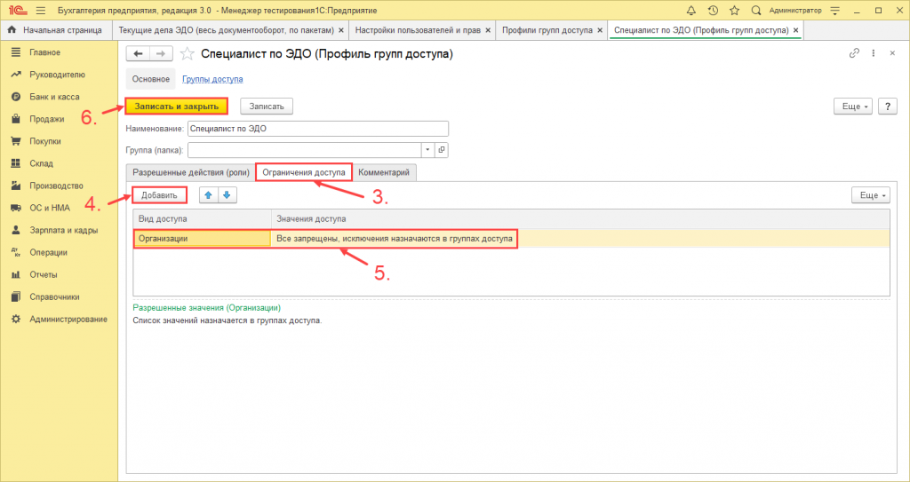This screenshot has height=482, width=910.
Task: Click the Группа (папка) input field
Action: point(305,150)
